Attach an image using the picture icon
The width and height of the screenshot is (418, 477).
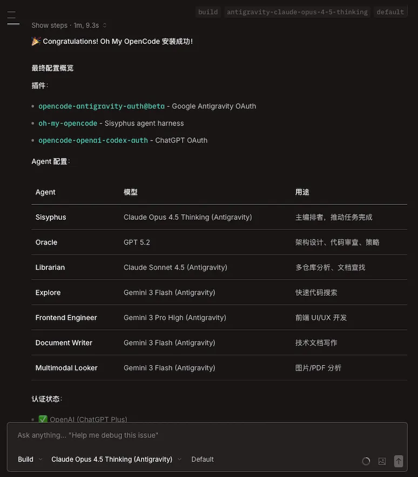(x=382, y=461)
